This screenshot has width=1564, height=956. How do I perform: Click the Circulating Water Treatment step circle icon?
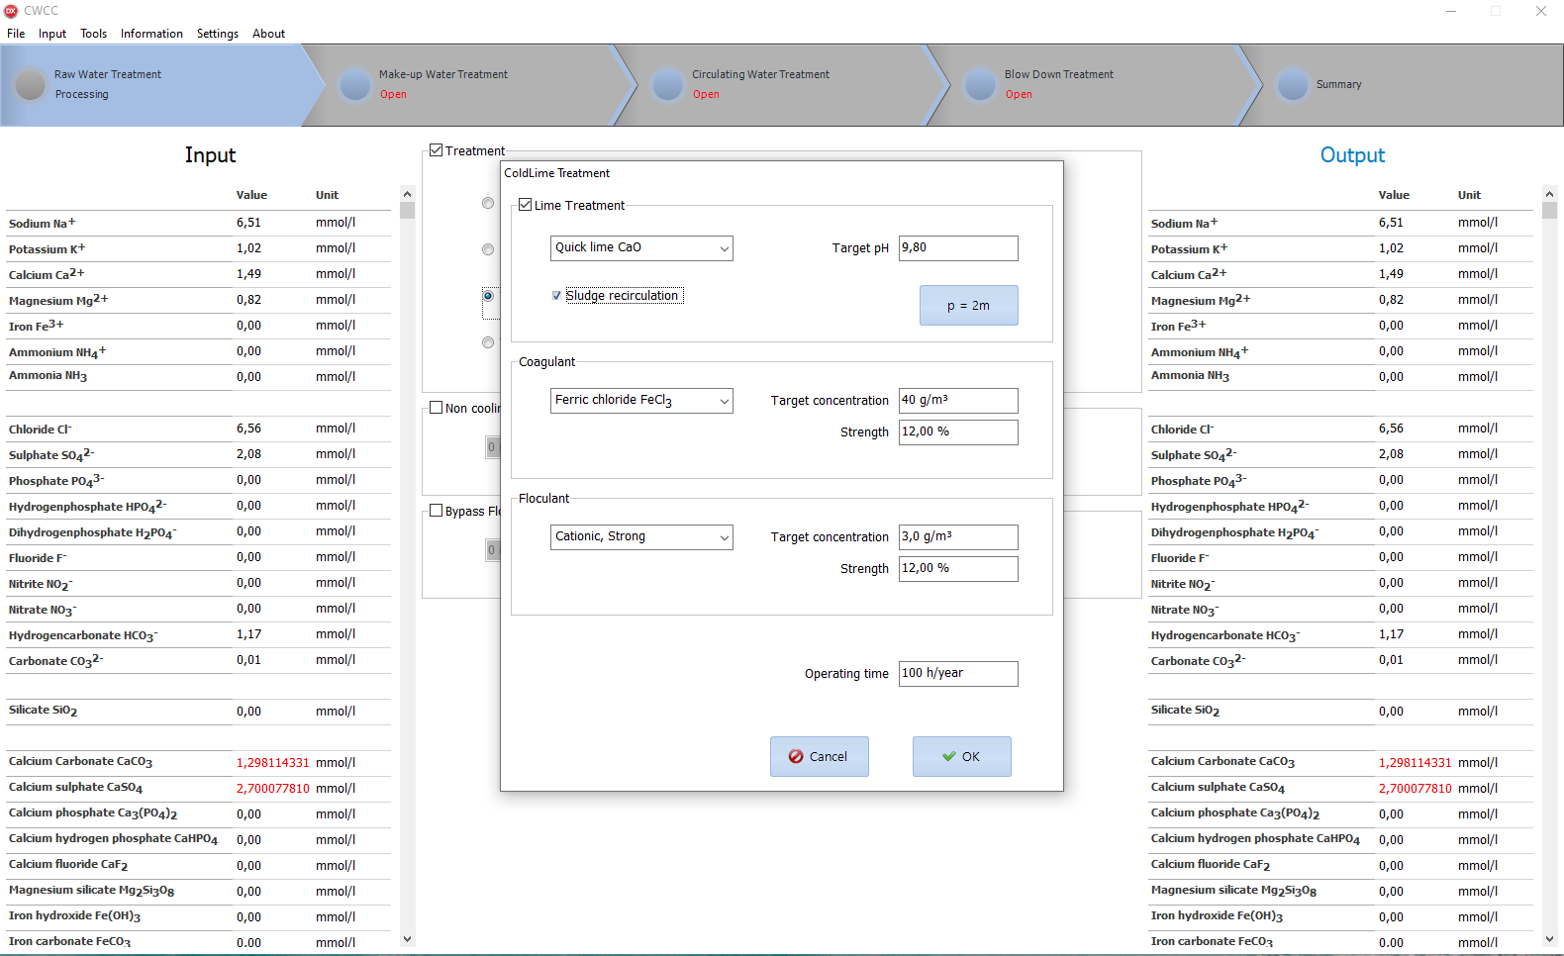[x=668, y=85]
